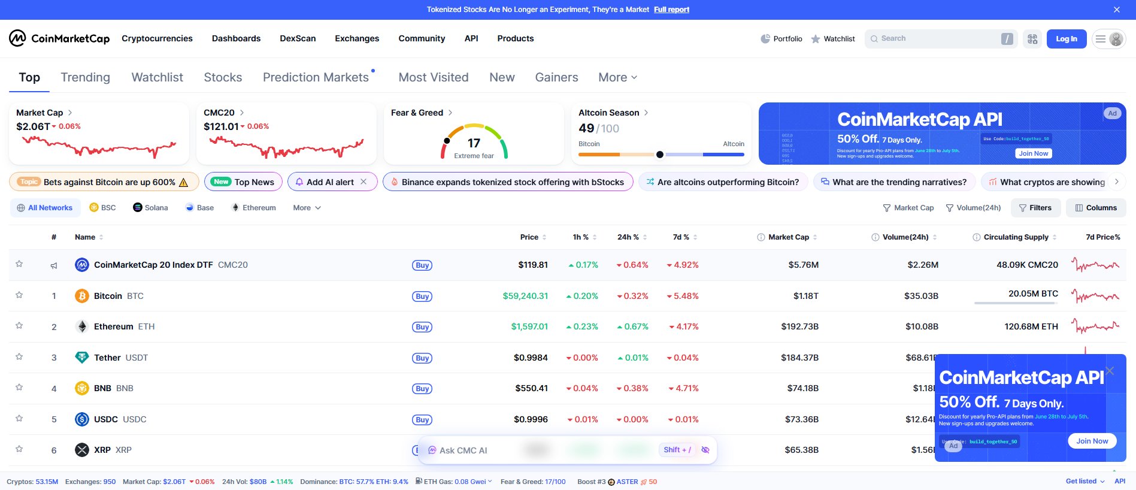Click the Log In button
Viewport: 1136px width, 490px height.
click(1067, 39)
